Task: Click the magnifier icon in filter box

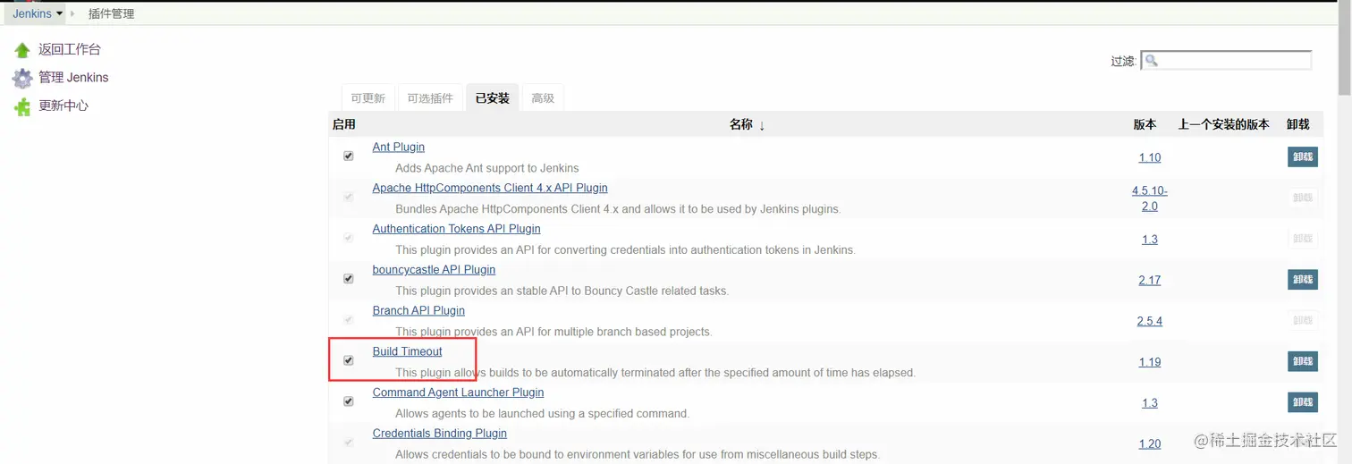Action: pyautogui.click(x=1152, y=61)
